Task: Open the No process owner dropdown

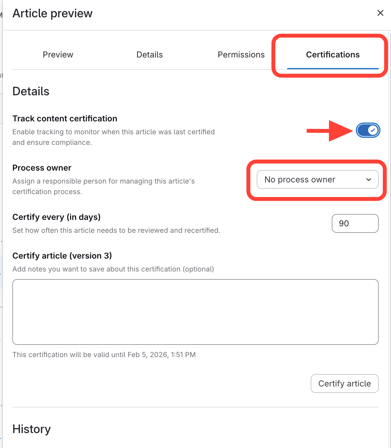Action: coord(317,179)
